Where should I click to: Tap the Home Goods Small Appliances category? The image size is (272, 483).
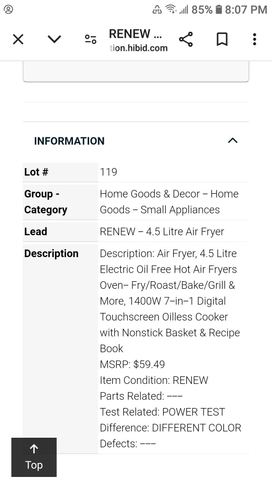coord(169,202)
